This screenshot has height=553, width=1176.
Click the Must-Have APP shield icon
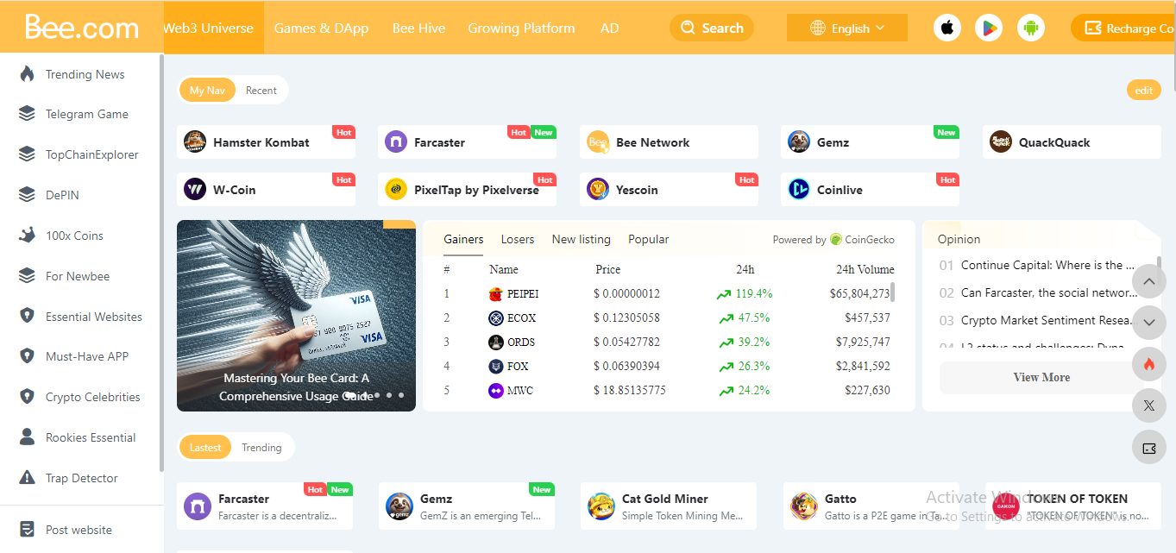pyautogui.click(x=27, y=356)
